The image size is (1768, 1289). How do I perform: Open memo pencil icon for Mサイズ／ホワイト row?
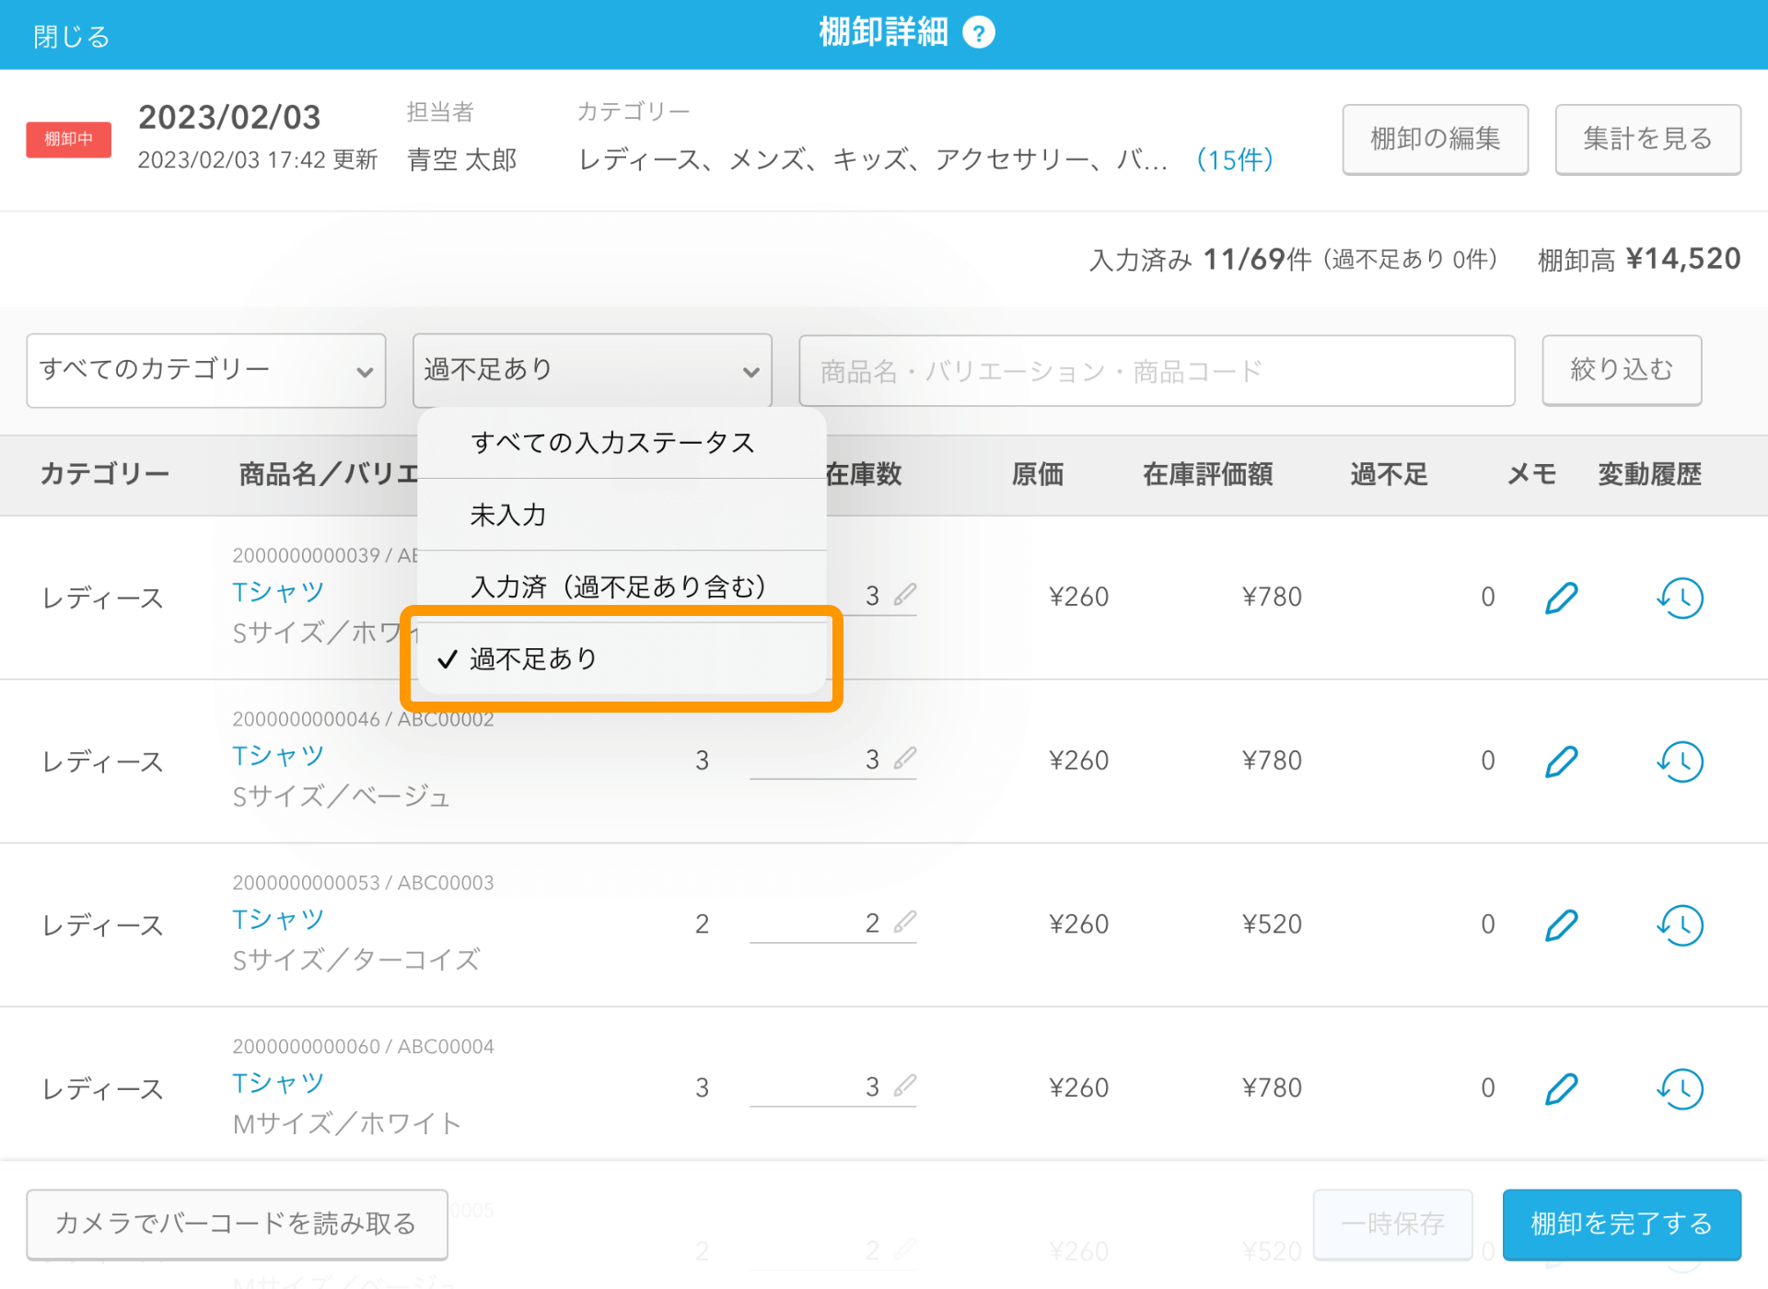1562,1088
